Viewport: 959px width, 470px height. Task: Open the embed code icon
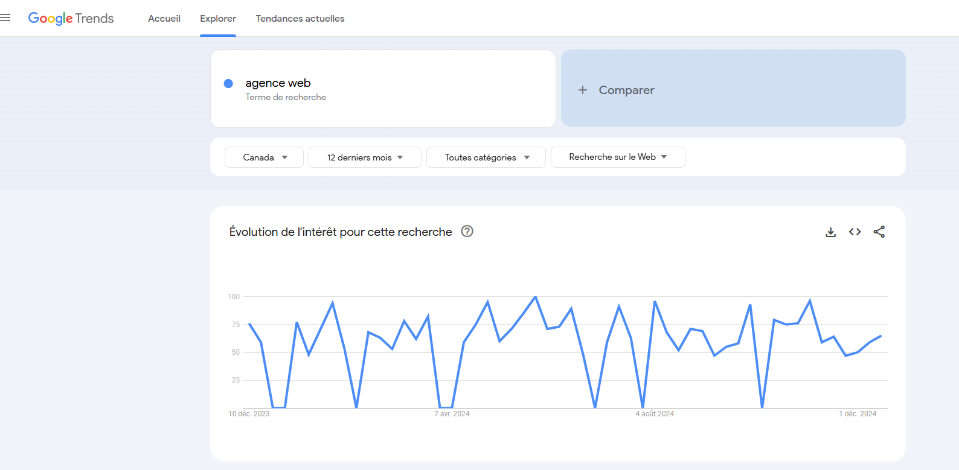855,232
